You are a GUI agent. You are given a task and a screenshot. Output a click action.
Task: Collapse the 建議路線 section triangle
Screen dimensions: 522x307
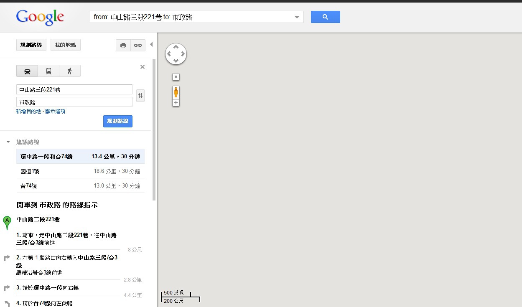pyautogui.click(x=8, y=142)
